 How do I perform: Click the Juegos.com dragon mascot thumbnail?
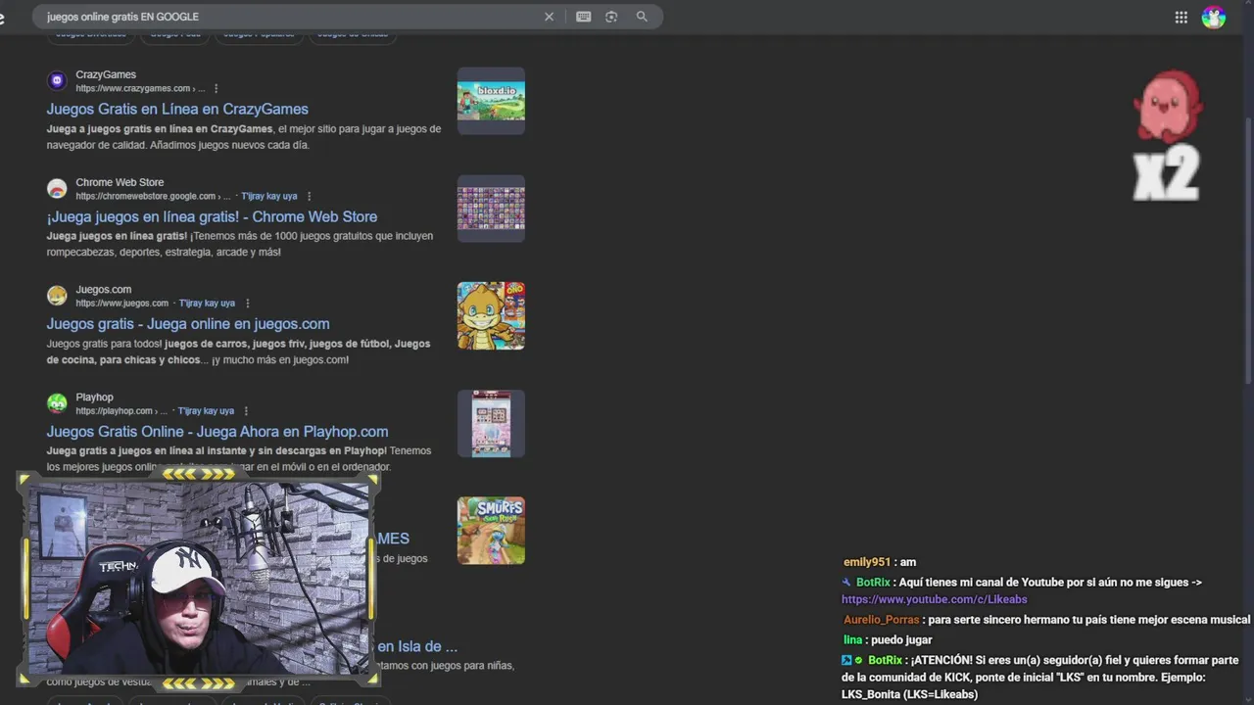pyautogui.click(x=491, y=315)
